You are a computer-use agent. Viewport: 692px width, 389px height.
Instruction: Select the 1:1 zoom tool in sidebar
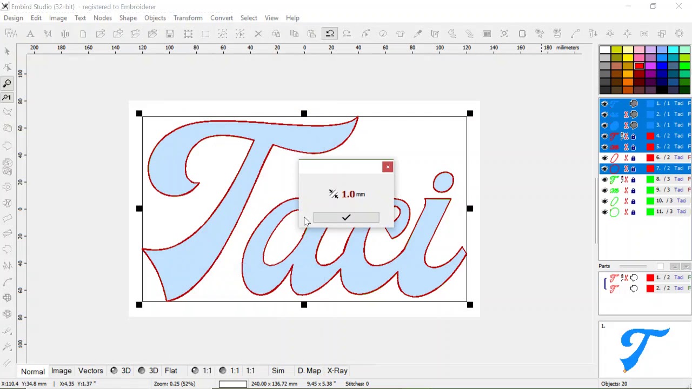point(7,98)
